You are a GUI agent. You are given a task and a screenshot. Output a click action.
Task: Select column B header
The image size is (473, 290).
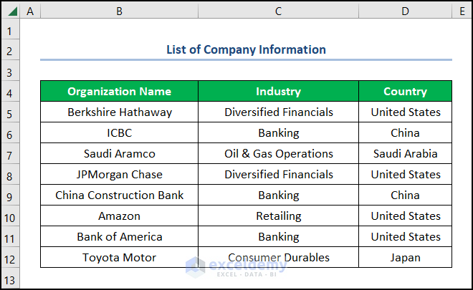119,11
